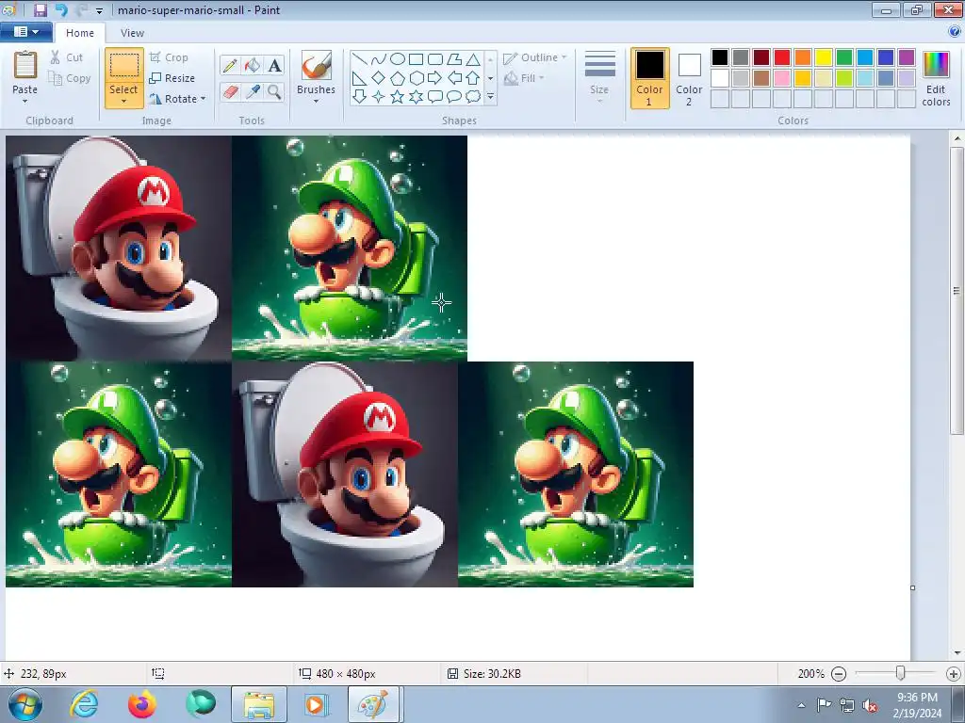Choose the Rounded rectangular callout shape
The image size is (965, 723).
pyautogui.click(x=435, y=97)
